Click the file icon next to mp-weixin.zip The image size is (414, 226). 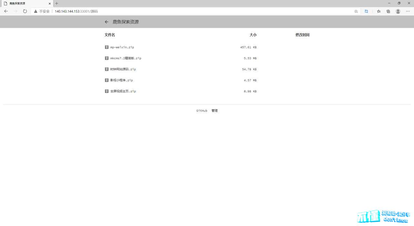click(107, 47)
